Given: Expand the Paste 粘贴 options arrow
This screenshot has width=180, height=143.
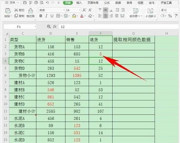Looking at the screenshot, I should coord(11,16).
